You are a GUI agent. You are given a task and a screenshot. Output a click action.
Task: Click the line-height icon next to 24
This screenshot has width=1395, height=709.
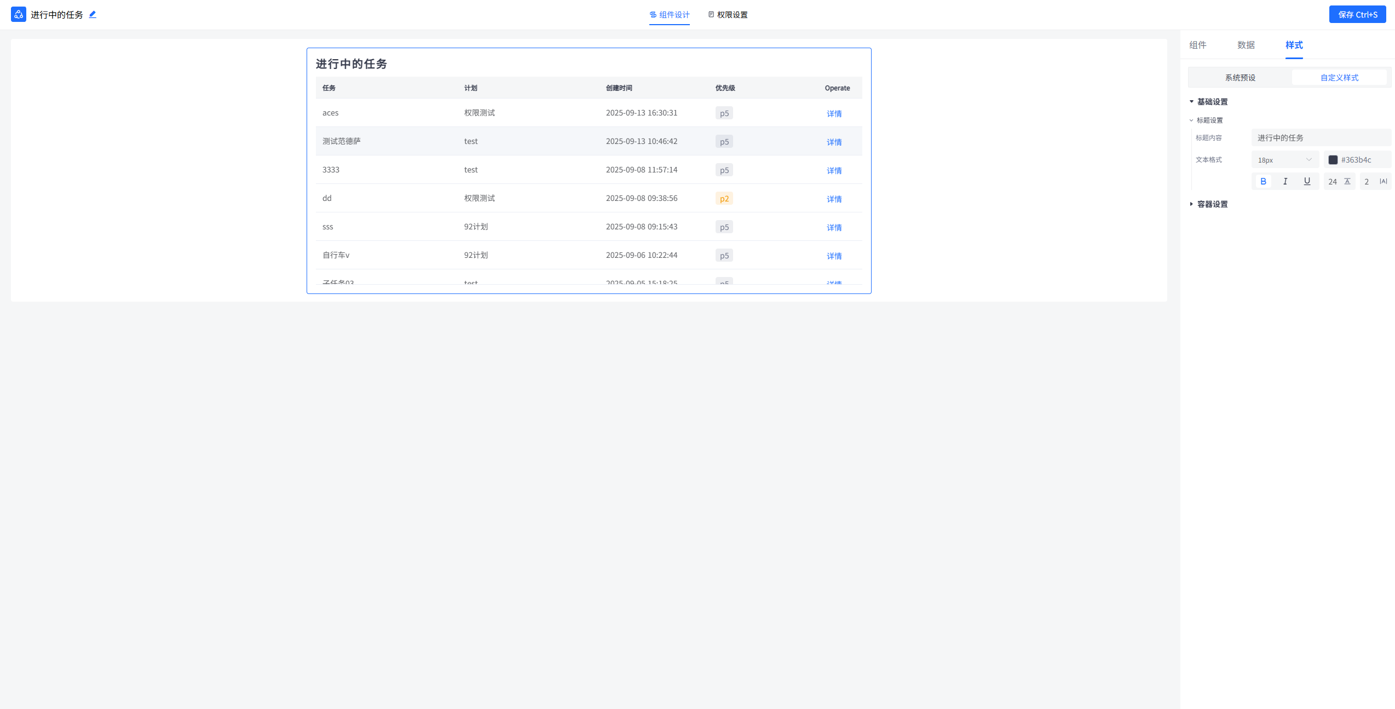click(x=1347, y=181)
